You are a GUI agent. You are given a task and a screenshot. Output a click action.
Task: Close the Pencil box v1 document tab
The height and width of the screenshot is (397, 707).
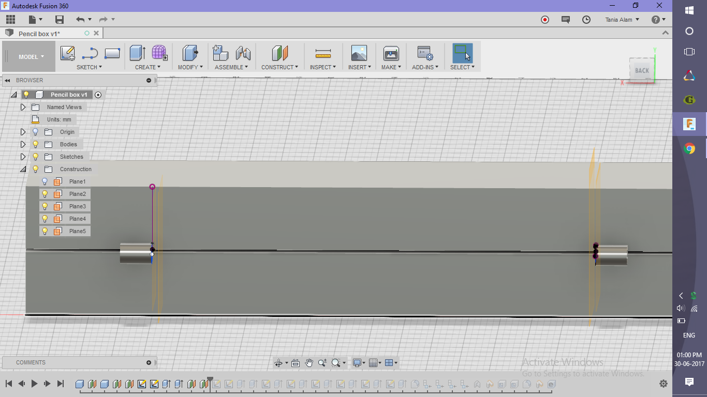pyautogui.click(x=96, y=33)
